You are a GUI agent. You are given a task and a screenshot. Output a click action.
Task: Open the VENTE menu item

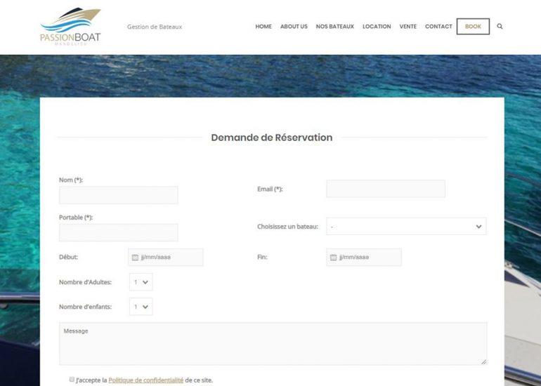[408, 27]
